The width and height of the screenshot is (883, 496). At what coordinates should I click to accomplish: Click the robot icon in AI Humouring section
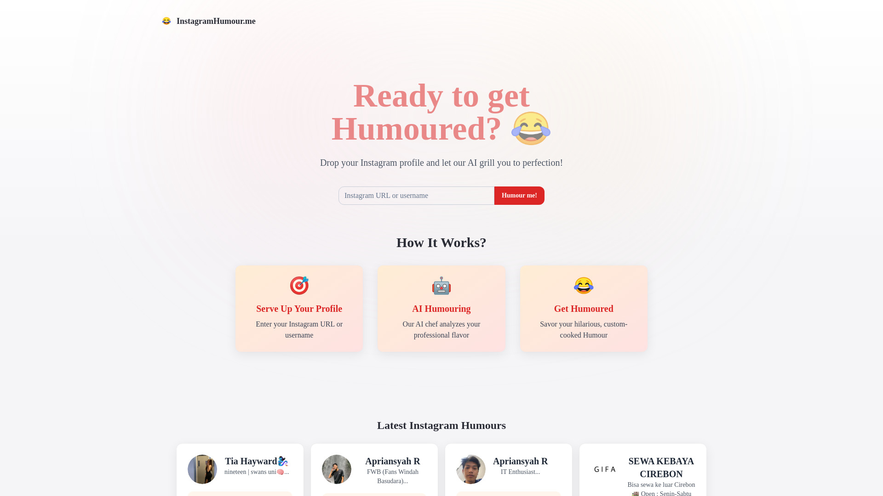(441, 285)
